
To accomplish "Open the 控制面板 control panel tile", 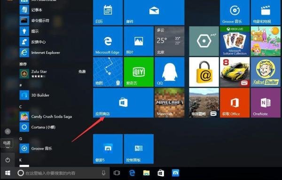I will [139, 149].
